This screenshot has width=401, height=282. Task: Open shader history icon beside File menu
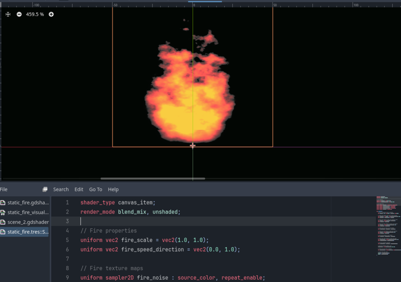coord(44,189)
